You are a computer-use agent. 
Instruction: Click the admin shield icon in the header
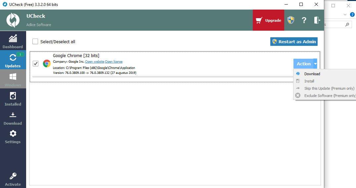[291, 20]
